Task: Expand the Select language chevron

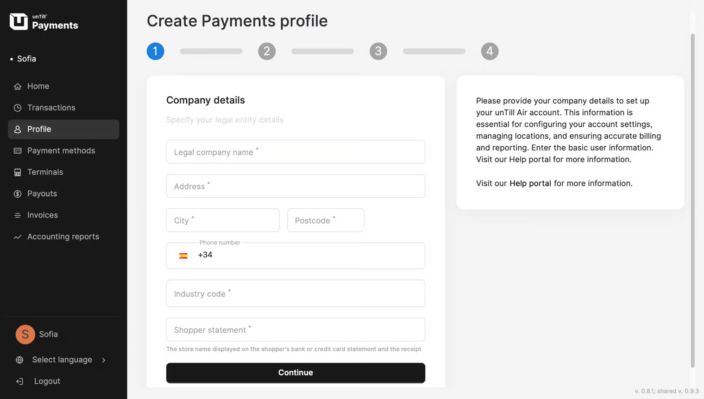Action: pos(104,360)
